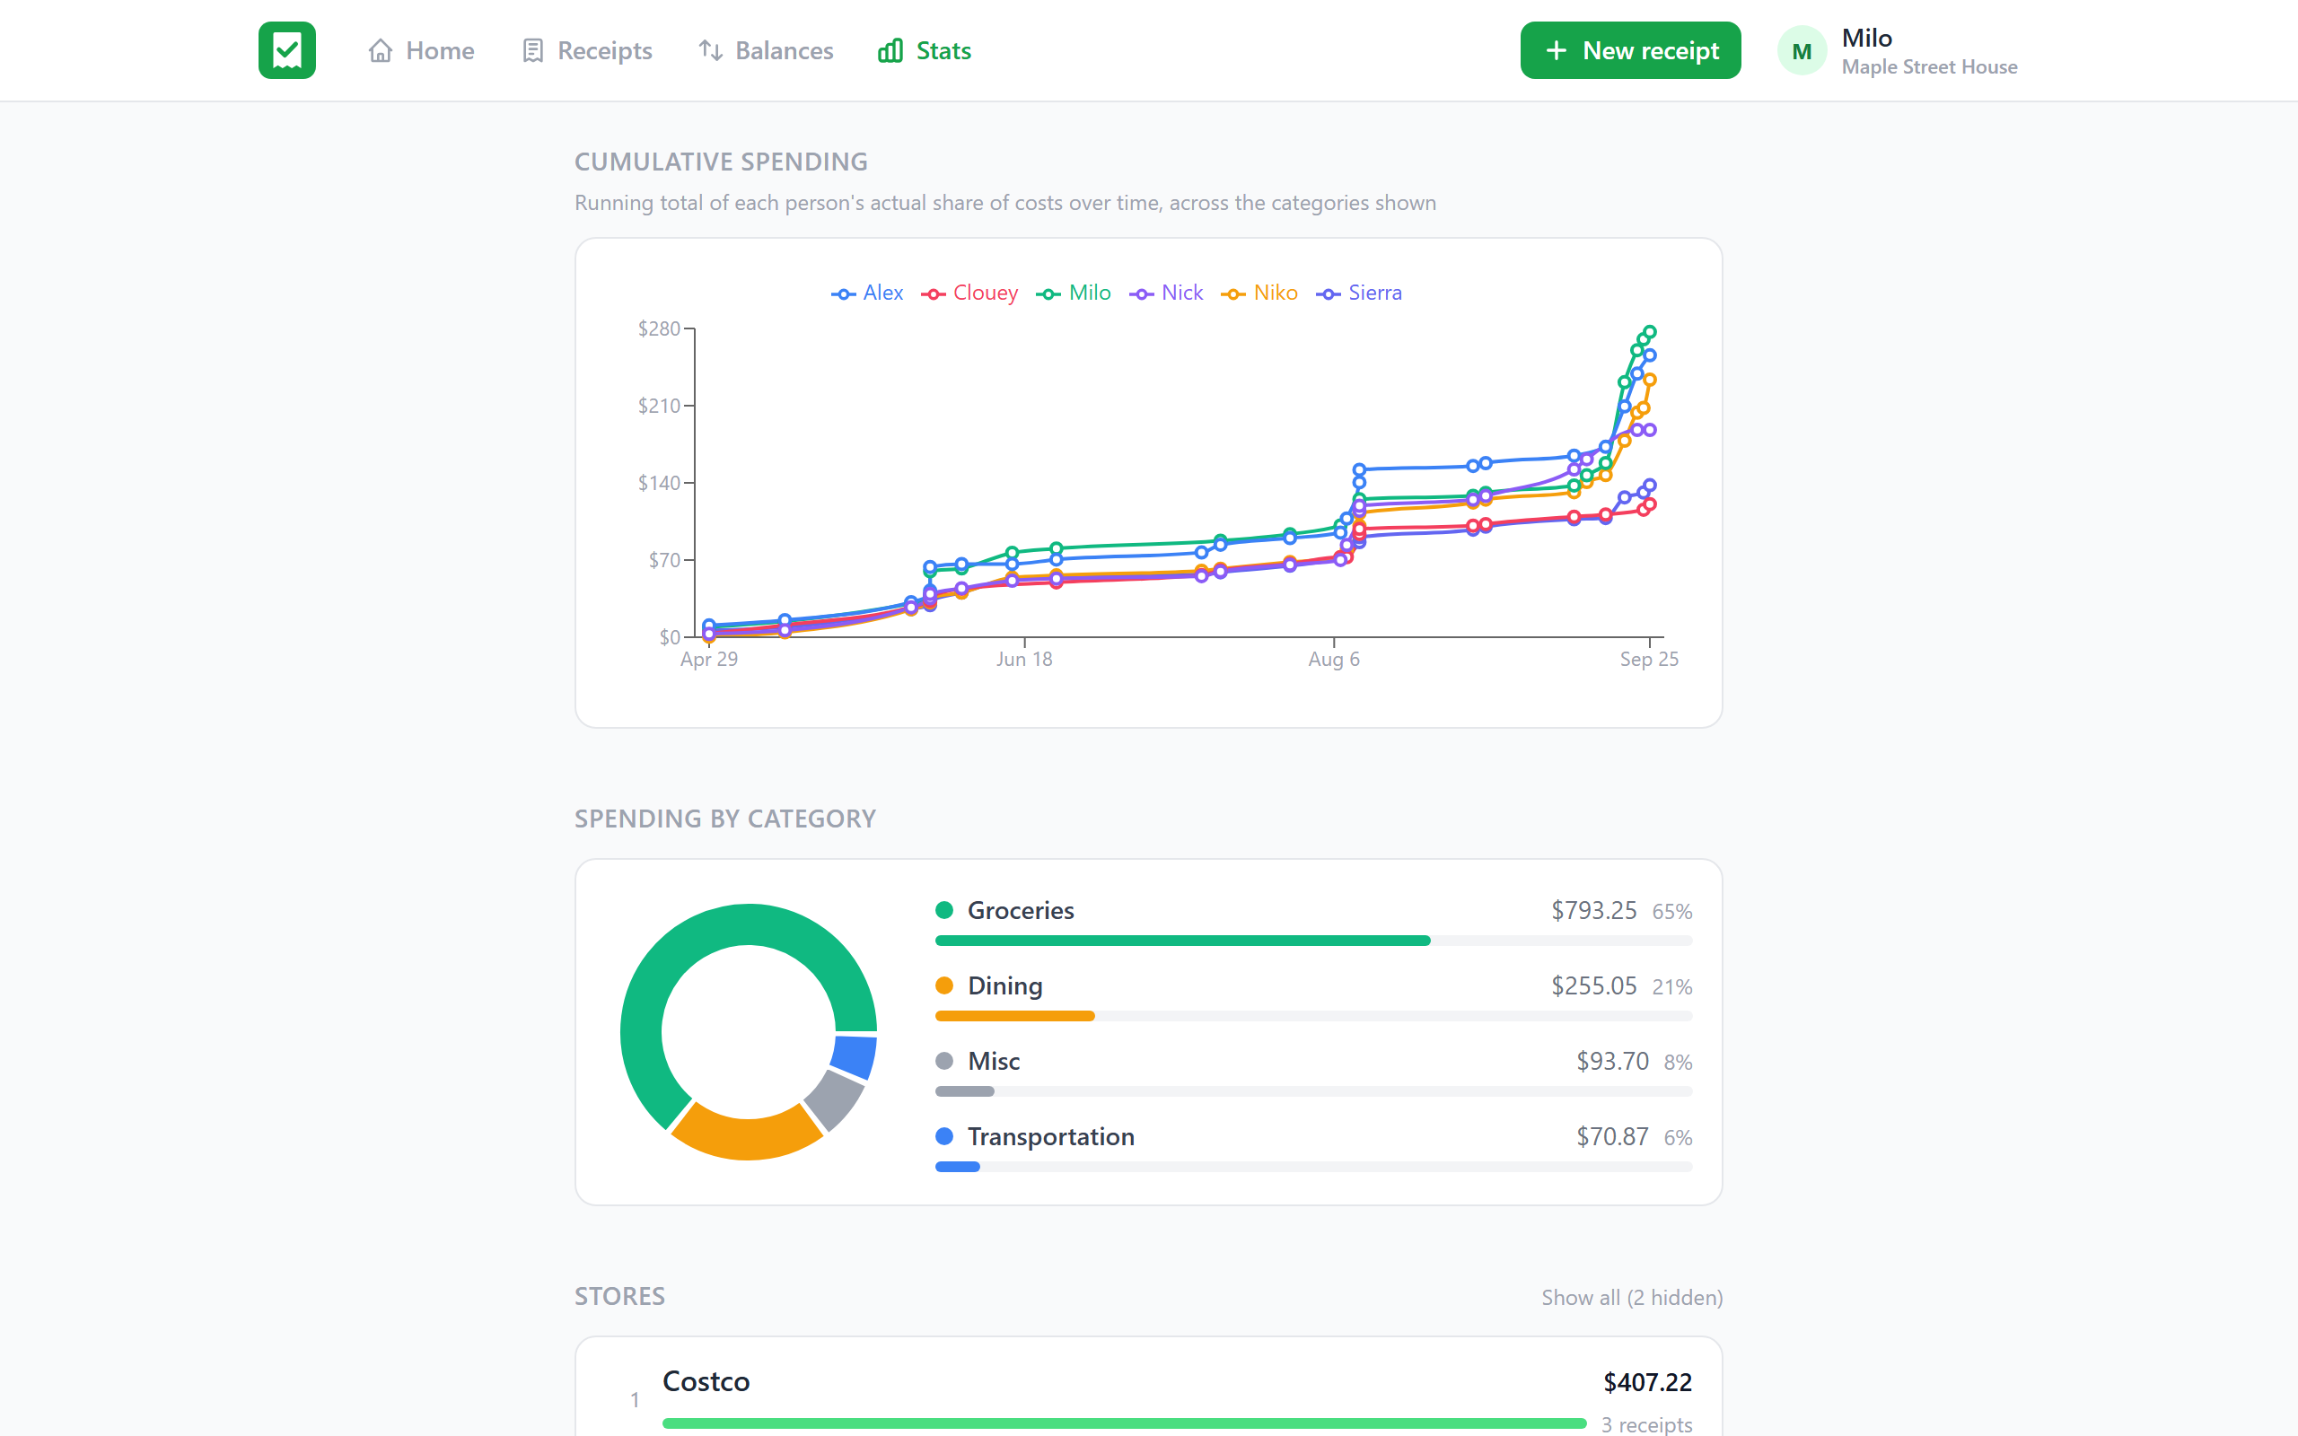Image resolution: width=2298 pixels, height=1436 pixels.
Task: Toggle Clouey series in chart legend
Action: 969,293
